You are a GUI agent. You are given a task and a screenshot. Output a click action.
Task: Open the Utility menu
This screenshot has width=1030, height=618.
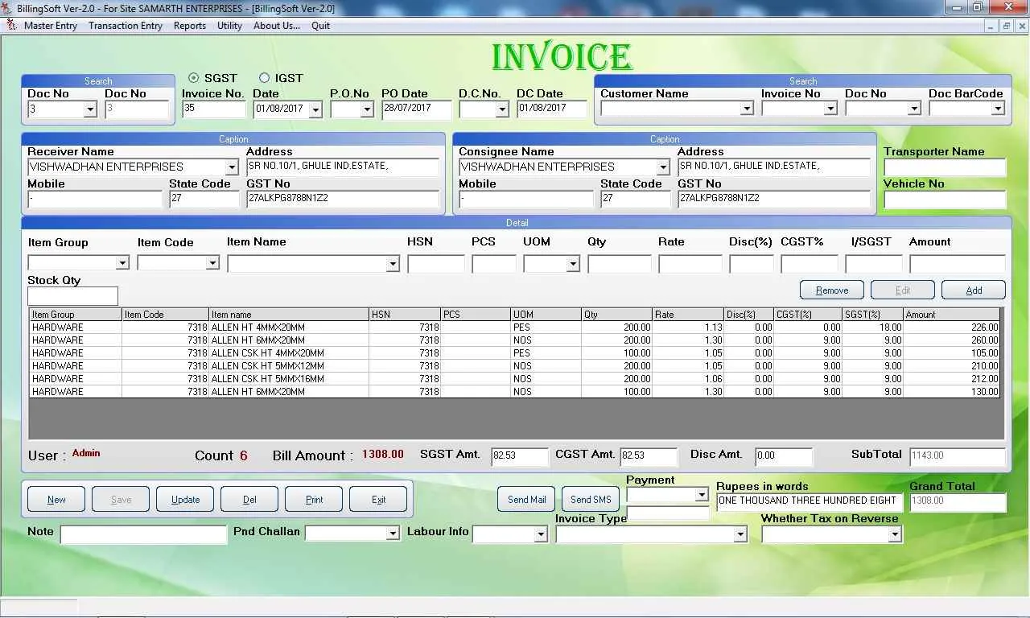(x=229, y=25)
